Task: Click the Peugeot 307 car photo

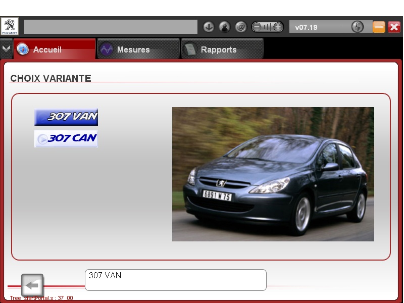Action: pos(273,174)
